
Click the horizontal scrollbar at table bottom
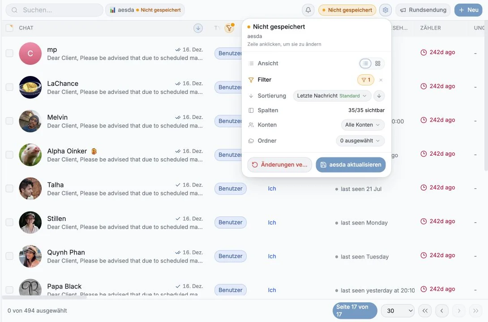pyautogui.click(x=44, y=297)
